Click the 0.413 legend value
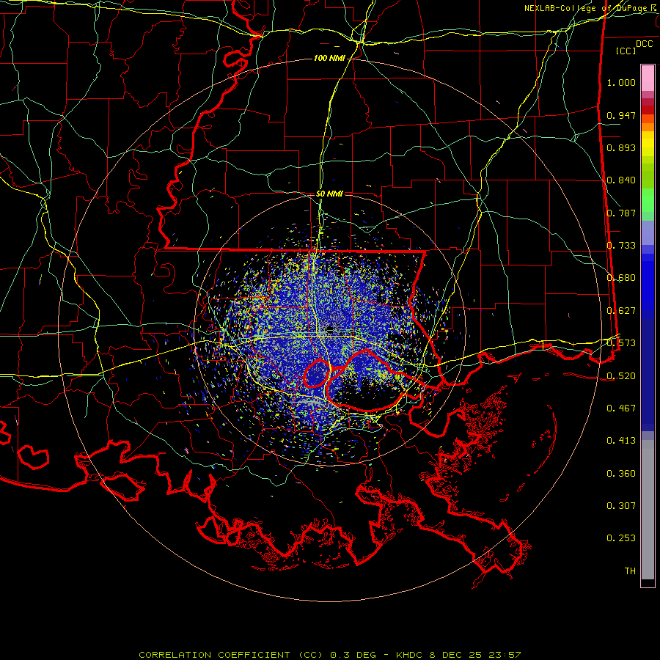The height and width of the screenshot is (660, 660). point(621,441)
